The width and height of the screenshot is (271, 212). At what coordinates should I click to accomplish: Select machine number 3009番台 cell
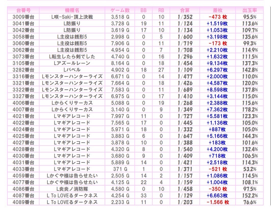[x=23, y=17]
